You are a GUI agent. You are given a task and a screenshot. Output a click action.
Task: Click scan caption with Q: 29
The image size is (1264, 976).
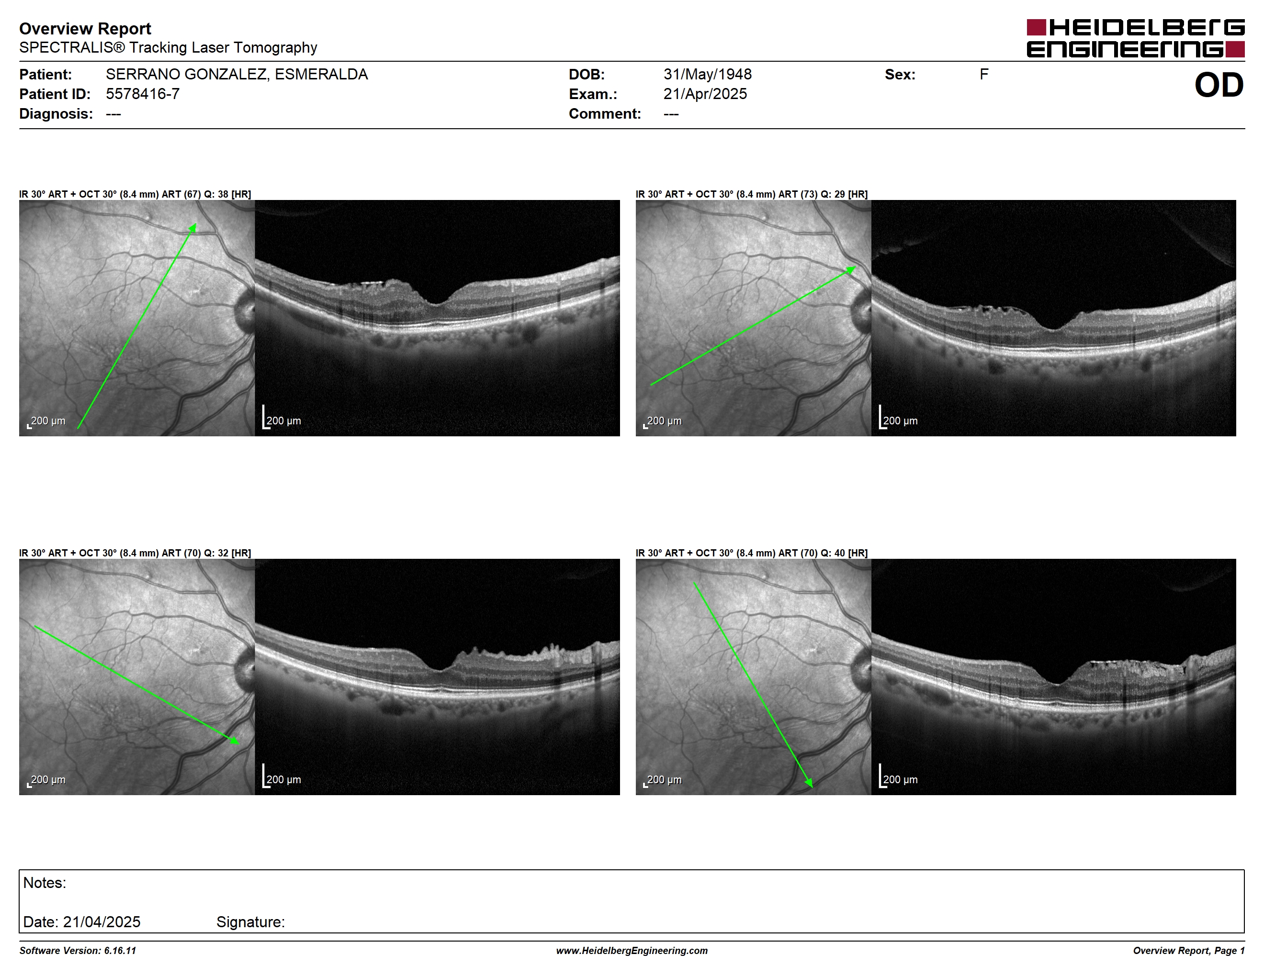coord(752,194)
